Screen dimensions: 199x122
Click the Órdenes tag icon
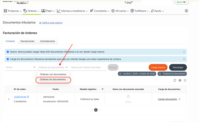(25, 11)
